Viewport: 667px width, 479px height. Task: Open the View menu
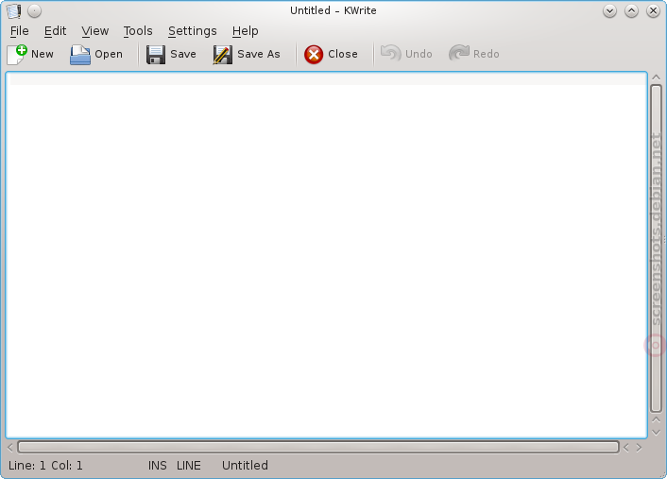click(95, 31)
